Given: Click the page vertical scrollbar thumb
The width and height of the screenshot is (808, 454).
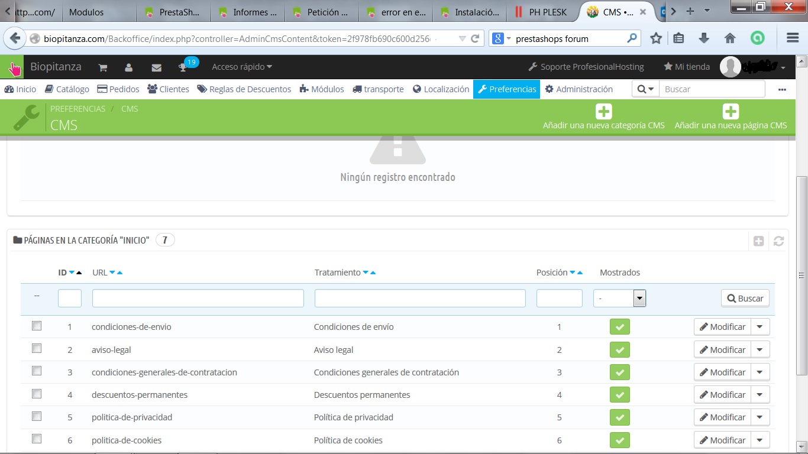Looking at the screenshot, I should pos(802,275).
